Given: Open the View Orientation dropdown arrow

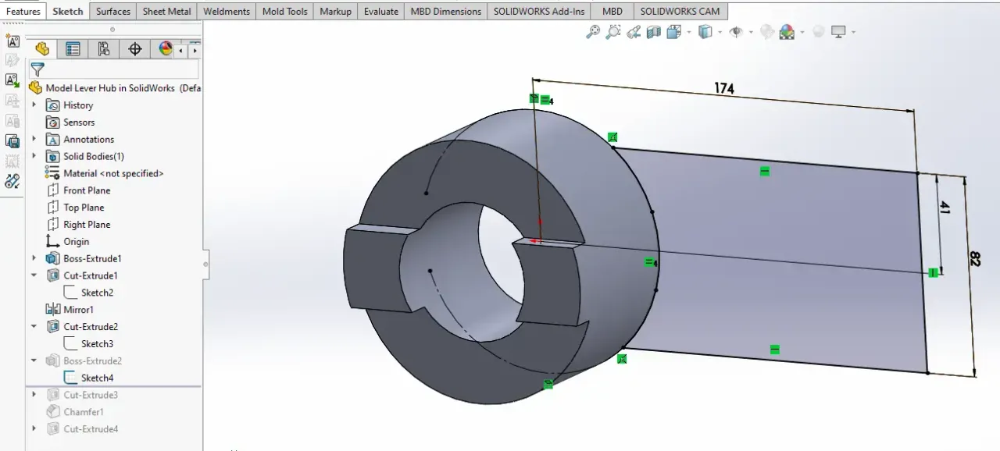Looking at the screenshot, I should [687, 32].
